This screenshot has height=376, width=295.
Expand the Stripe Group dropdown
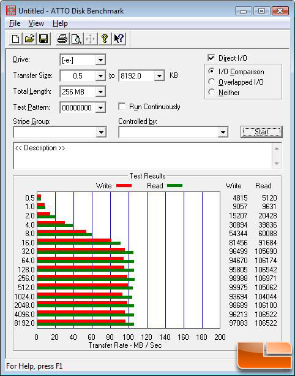point(101,132)
